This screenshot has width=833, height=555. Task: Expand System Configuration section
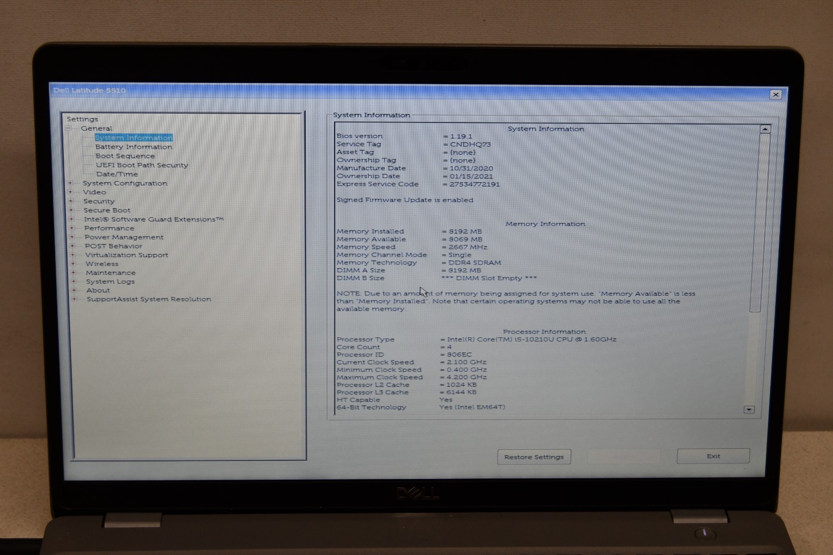pos(70,183)
